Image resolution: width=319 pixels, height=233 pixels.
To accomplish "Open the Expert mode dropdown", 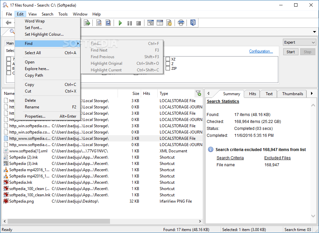I will 299,42.
